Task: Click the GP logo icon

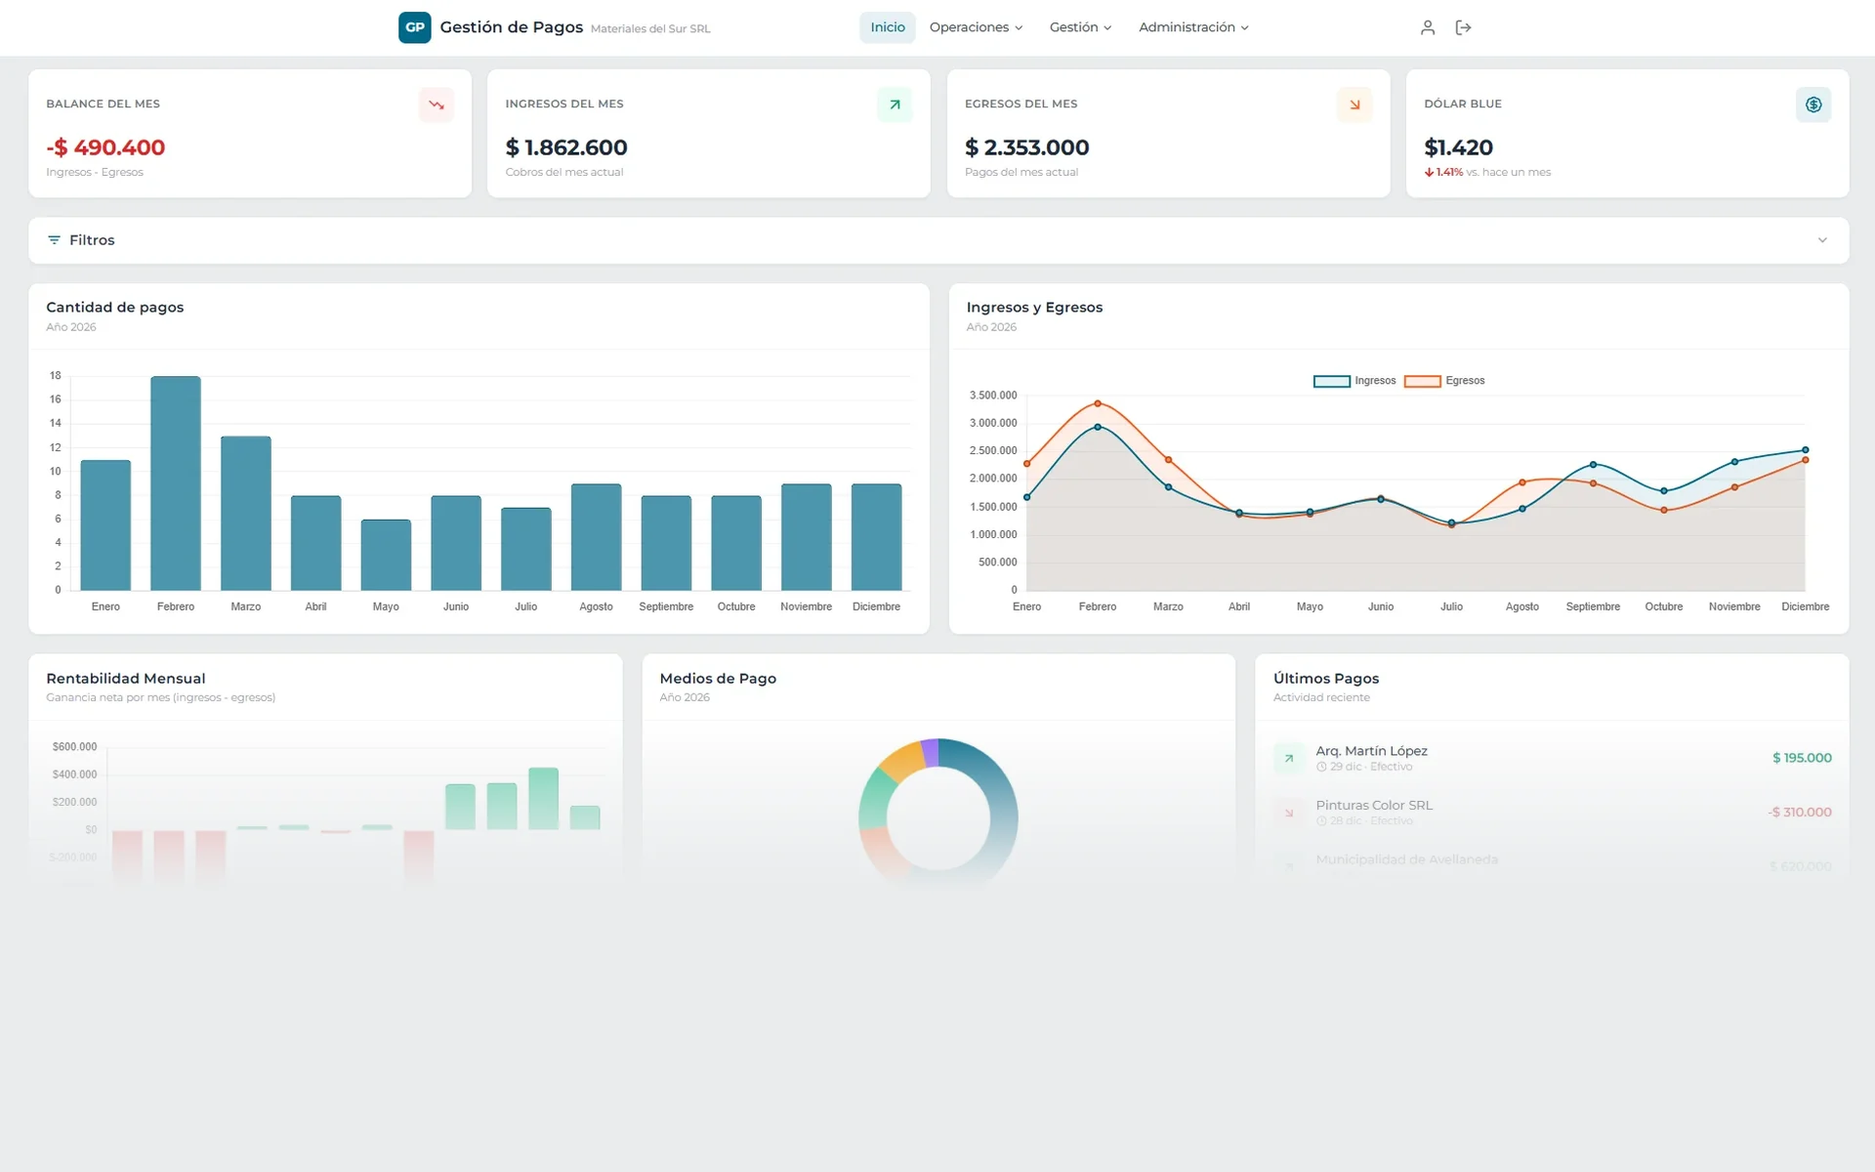Action: (414, 27)
